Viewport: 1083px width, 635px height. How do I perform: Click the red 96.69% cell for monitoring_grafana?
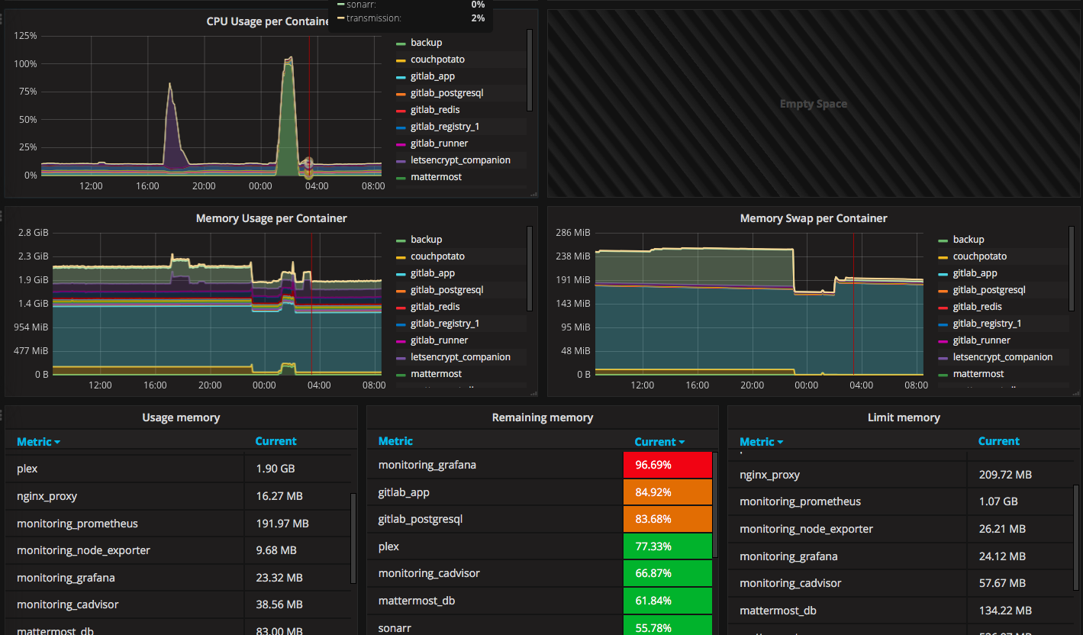668,464
